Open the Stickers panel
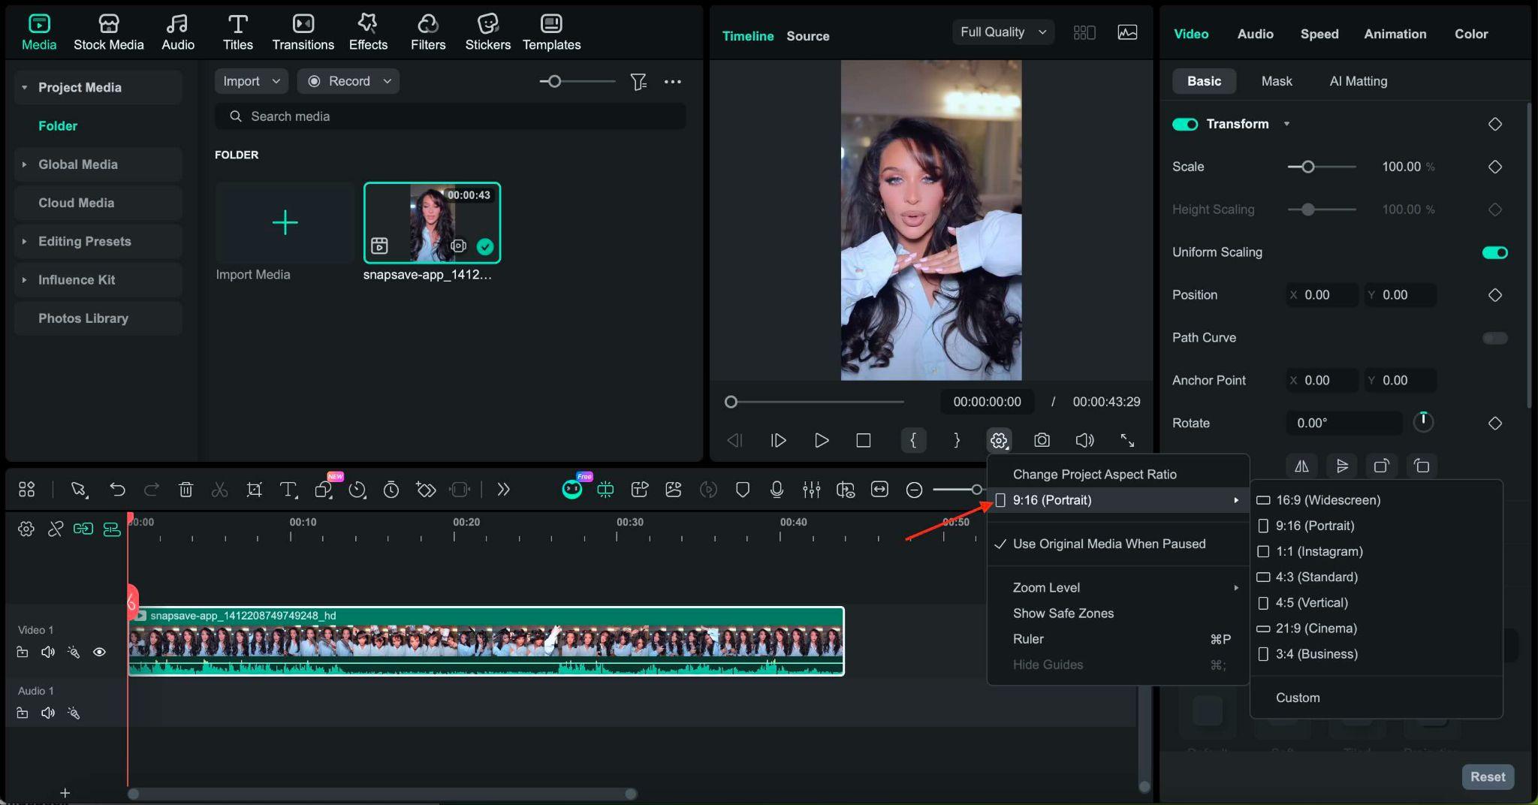The width and height of the screenshot is (1538, 805). [487, 30]
